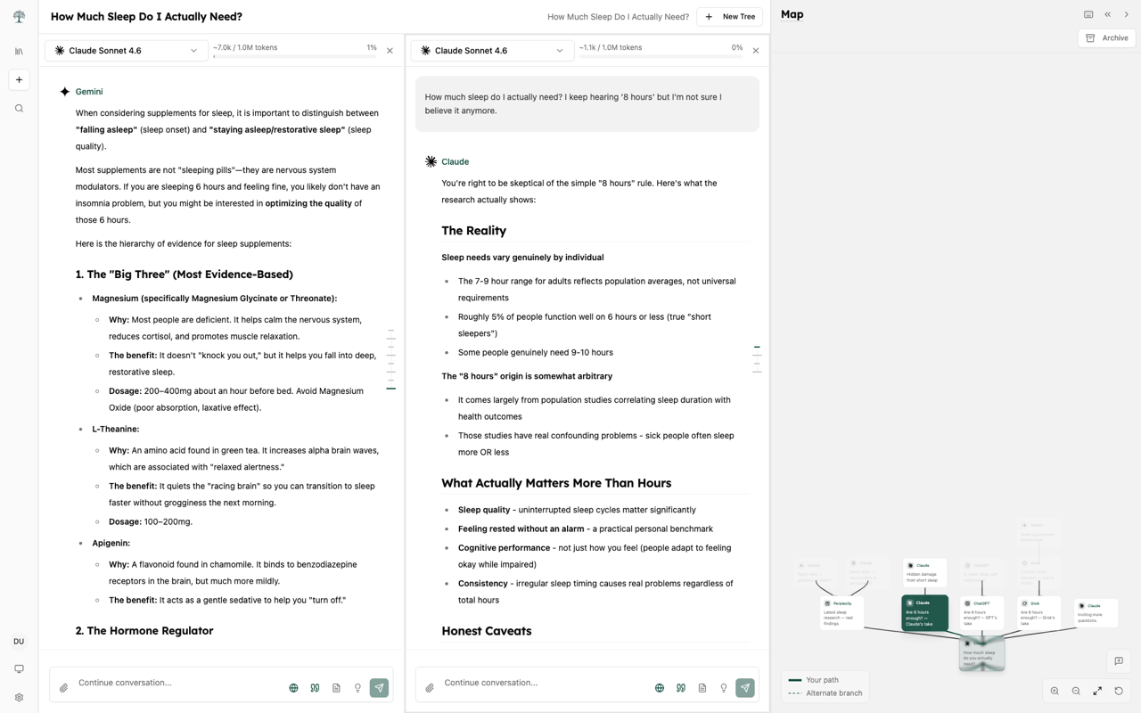Click the keyboard icon in the Map header

tap(1088, 14)
